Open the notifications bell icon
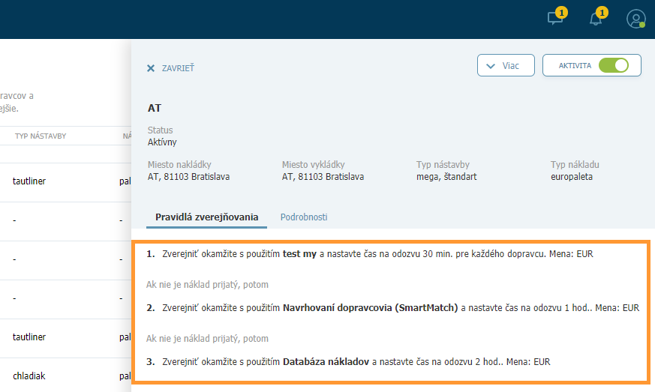 click(x=596, y=19)
